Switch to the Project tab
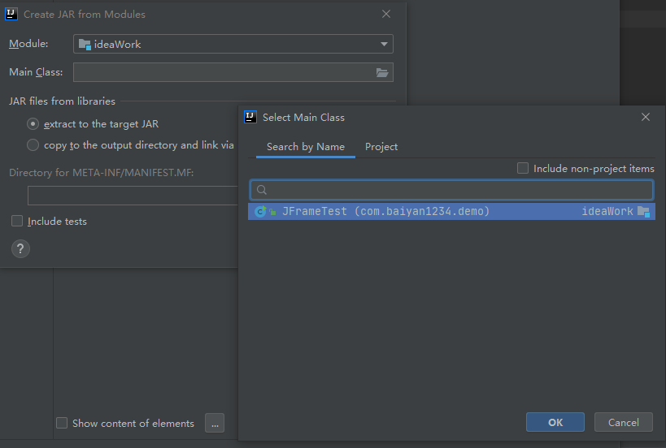666x448 pixels. click(381, 147)
